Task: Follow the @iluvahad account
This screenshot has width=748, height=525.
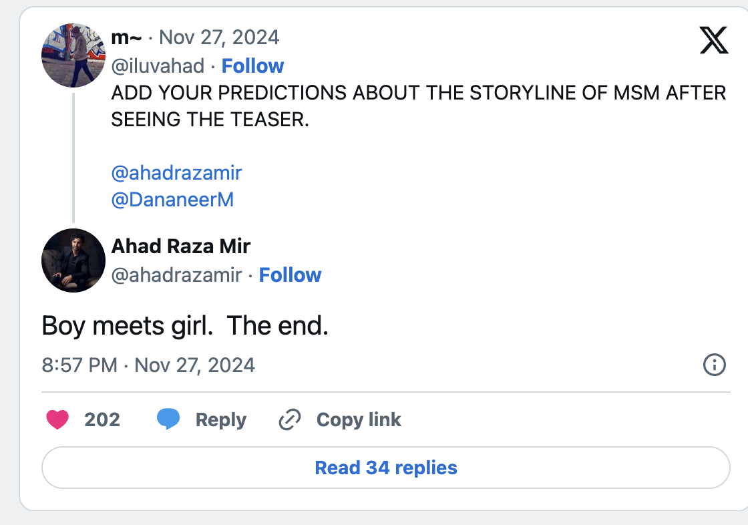Action: [x=252, y=66]
